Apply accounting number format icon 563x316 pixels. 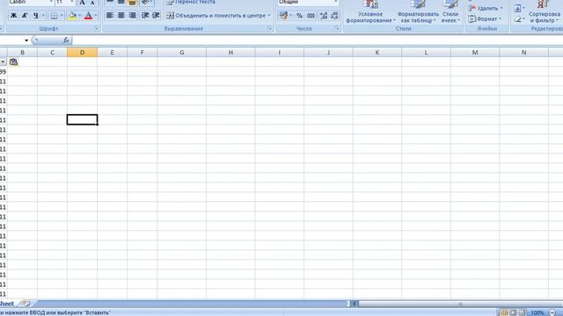coord(283,16)
